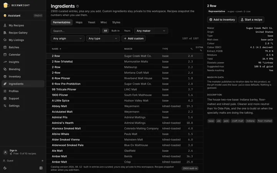The image size is (277, 173).
Task: Select the A Little Spice row
Action: 125,101
